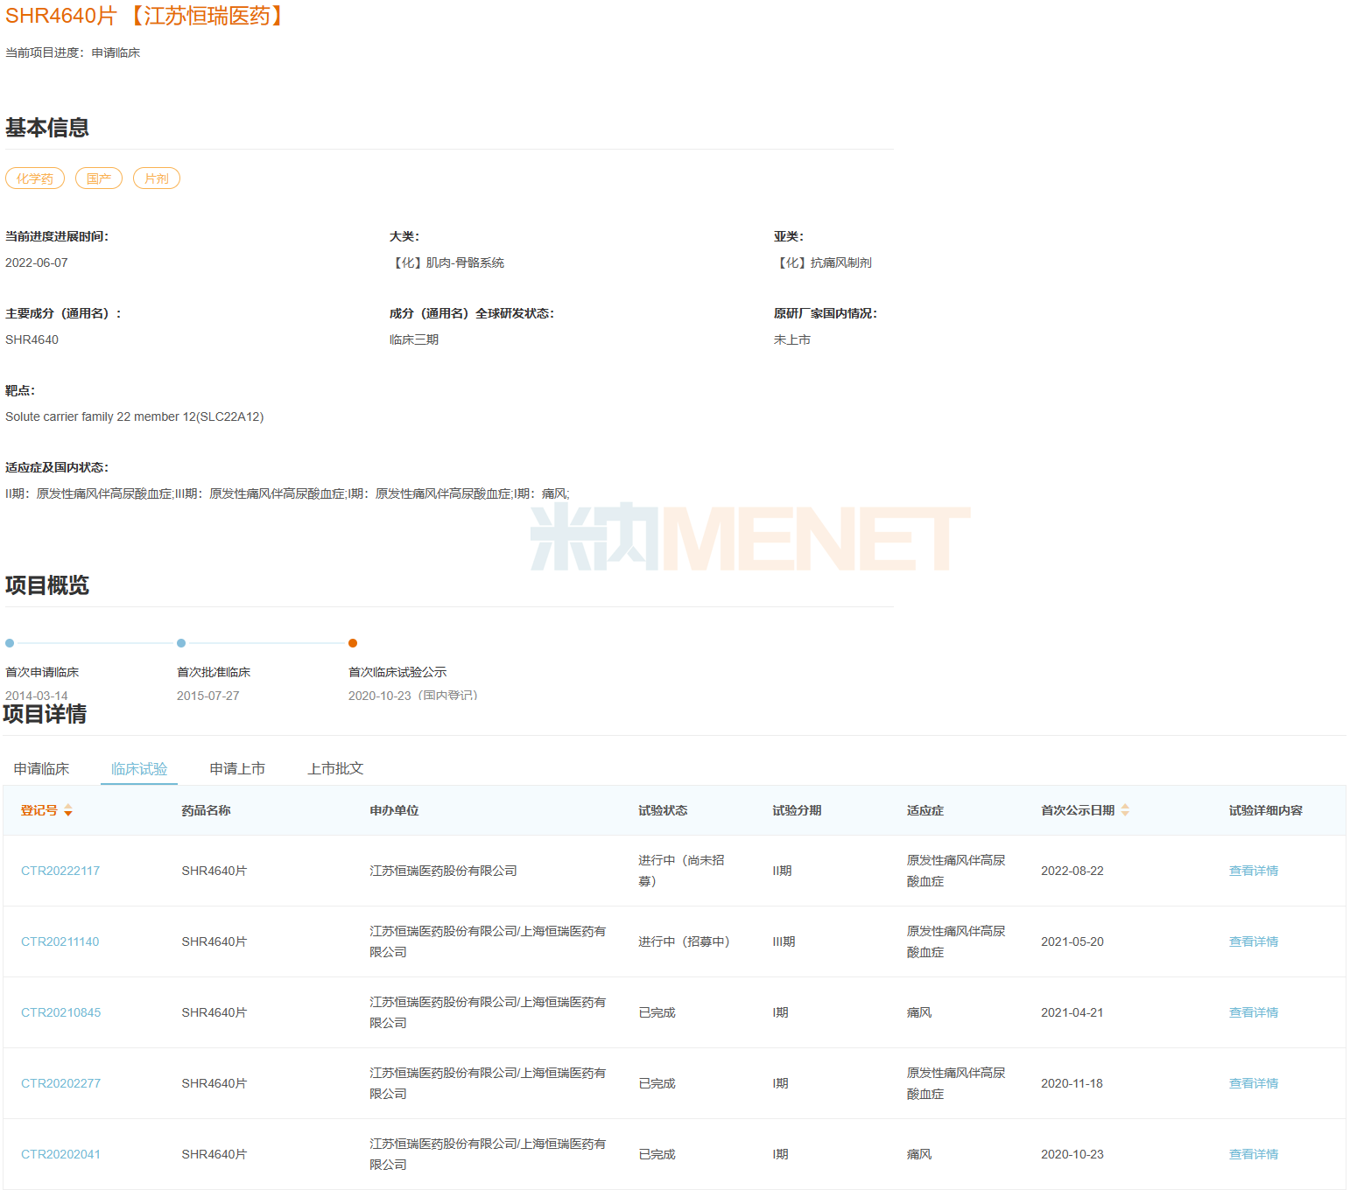Click the 首次申请临床 timeline dot

[10, 643]
